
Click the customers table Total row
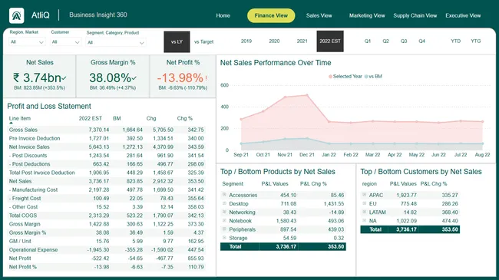410,229
